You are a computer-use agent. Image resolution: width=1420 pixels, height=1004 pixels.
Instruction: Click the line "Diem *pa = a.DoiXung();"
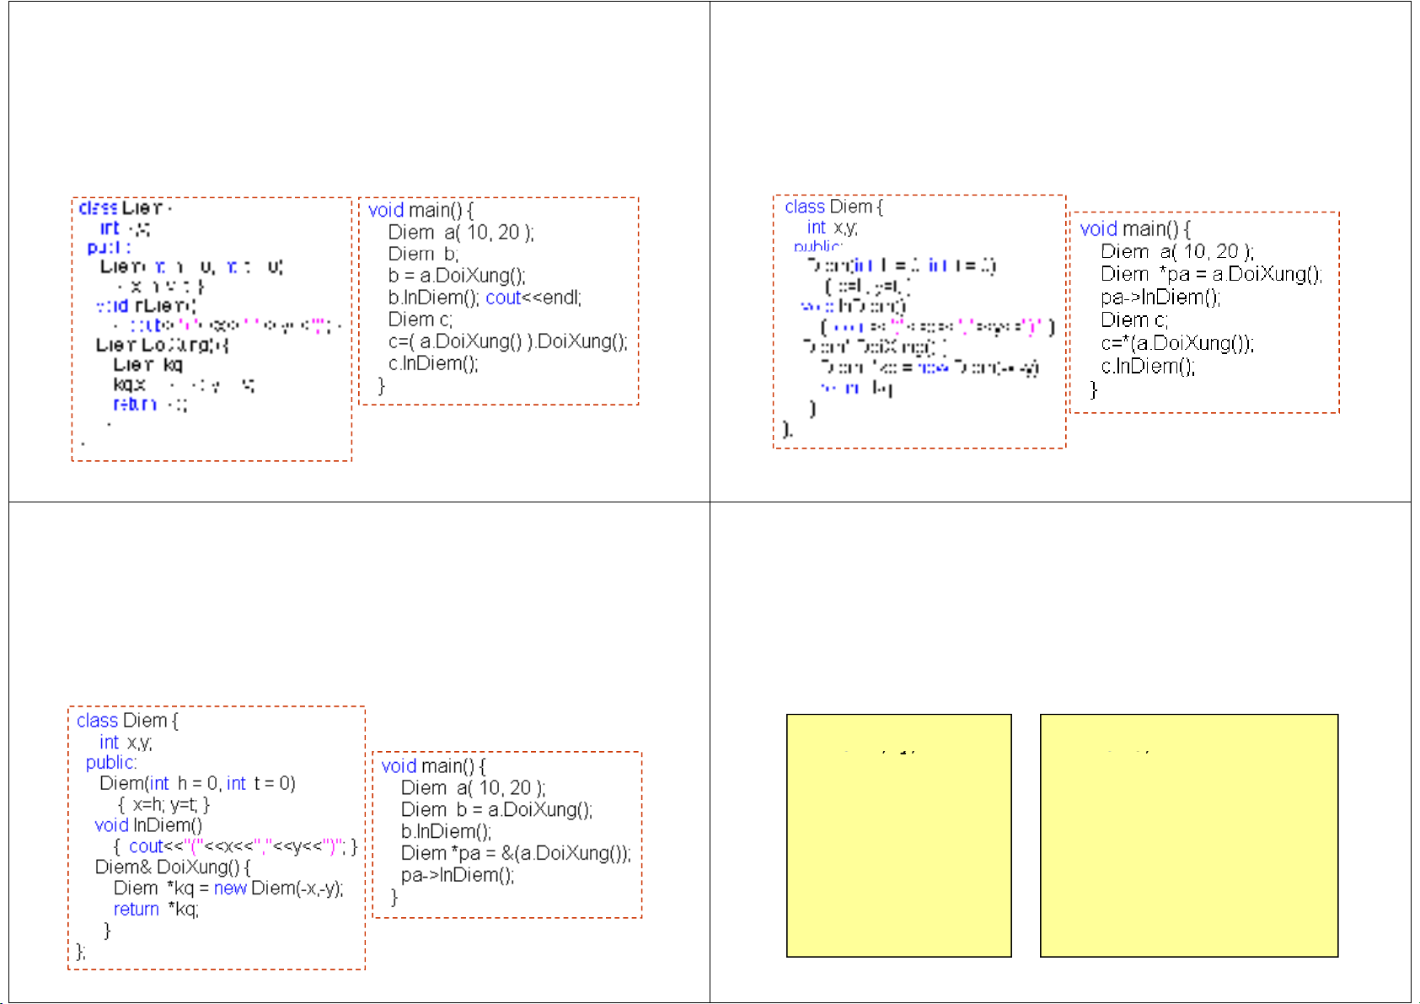[x=1210, y=274]
